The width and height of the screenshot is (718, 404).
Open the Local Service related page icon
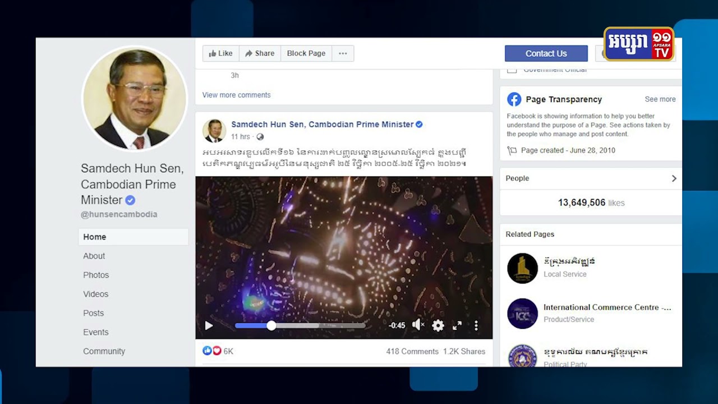click(522, 268)
